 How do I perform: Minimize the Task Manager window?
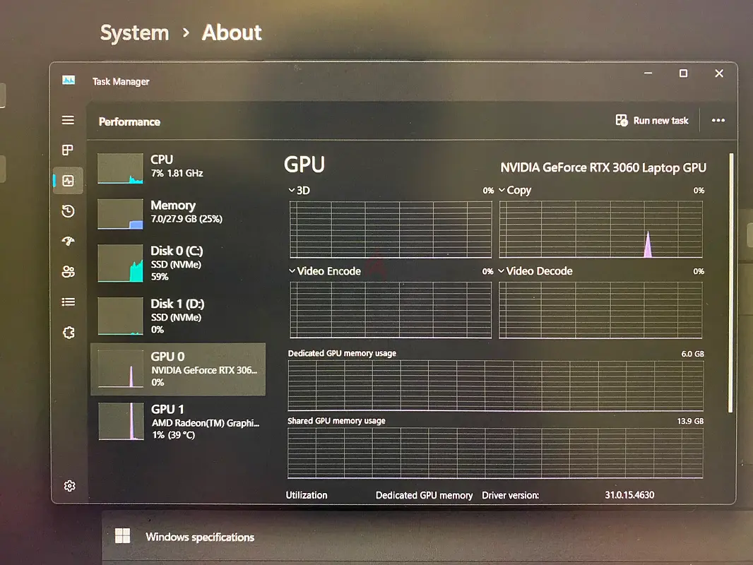click(648, 73)
